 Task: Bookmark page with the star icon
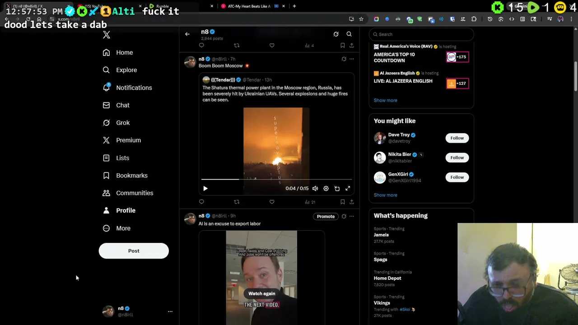[361, 19]
